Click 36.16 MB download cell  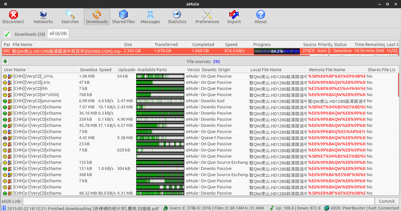tap(88, 113)
